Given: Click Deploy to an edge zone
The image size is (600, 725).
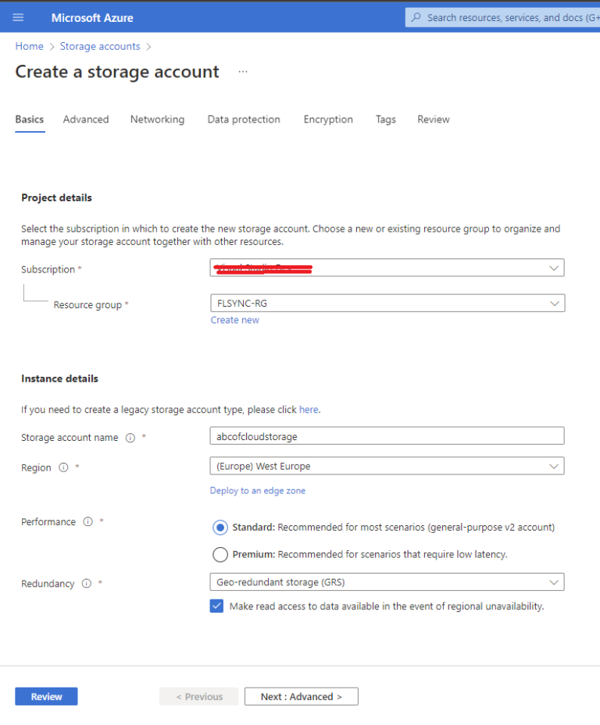Looking at the screenshot, I should 258,490.
